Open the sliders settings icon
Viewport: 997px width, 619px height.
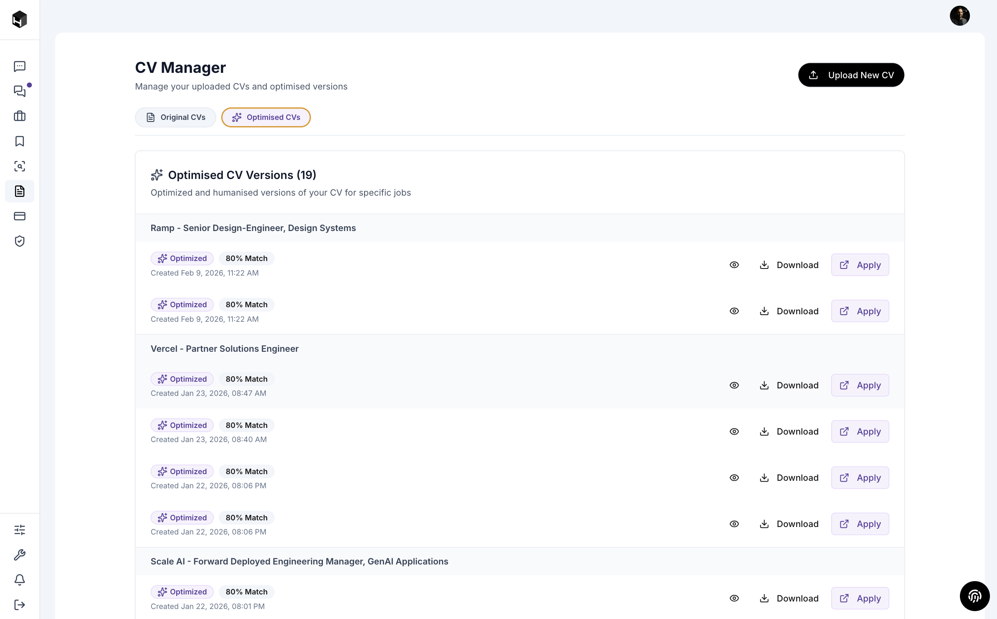click(x=20, y=530)
